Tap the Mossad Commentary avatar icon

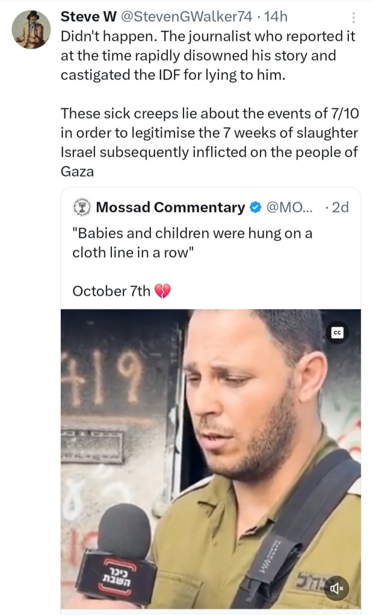coord(81,207)
